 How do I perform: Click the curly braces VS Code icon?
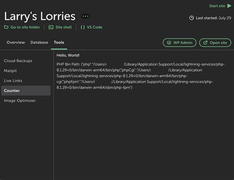tap(82, 27)
